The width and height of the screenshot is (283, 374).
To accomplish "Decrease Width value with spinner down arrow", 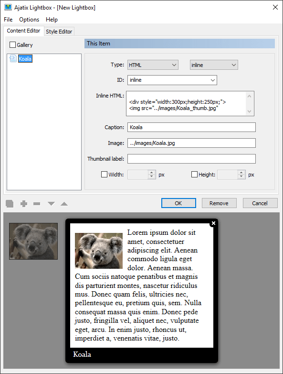I will pos(151,177).
